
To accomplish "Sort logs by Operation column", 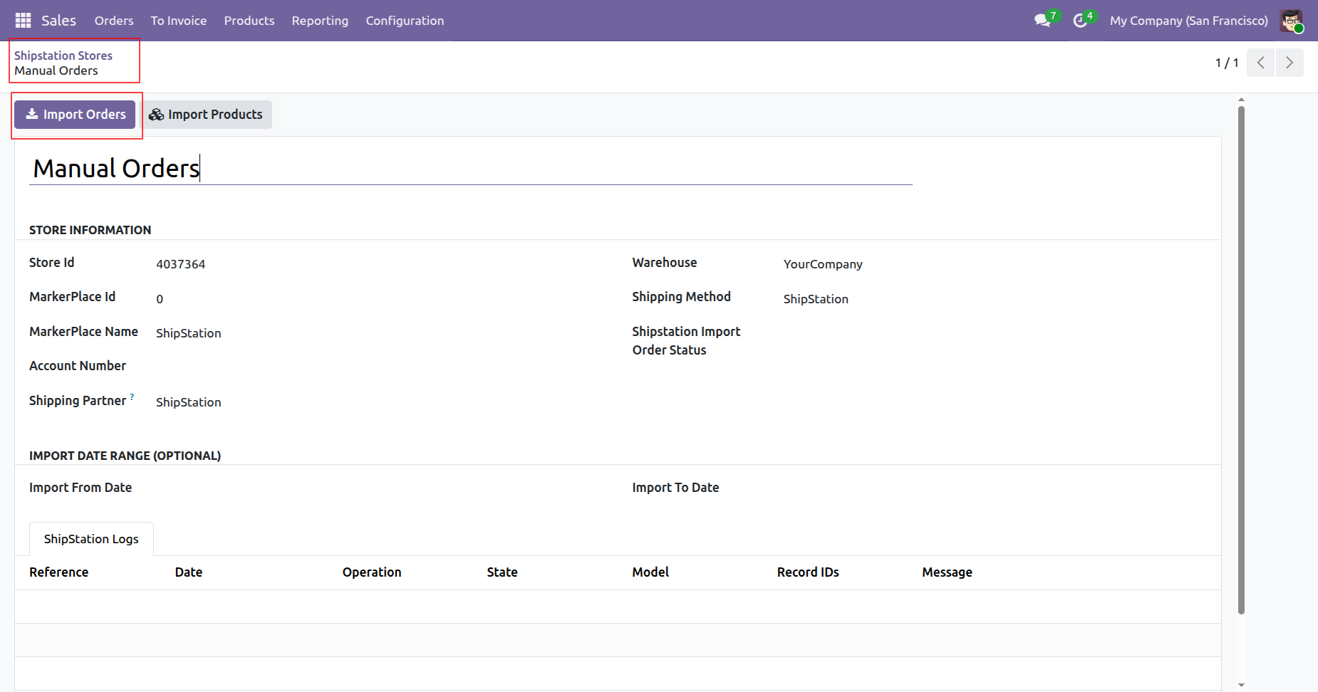I will (x=372, y=572).
